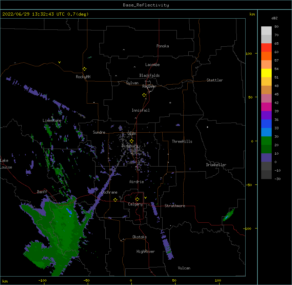Click the purple echo streak north of Vulcan

[167, 245]
